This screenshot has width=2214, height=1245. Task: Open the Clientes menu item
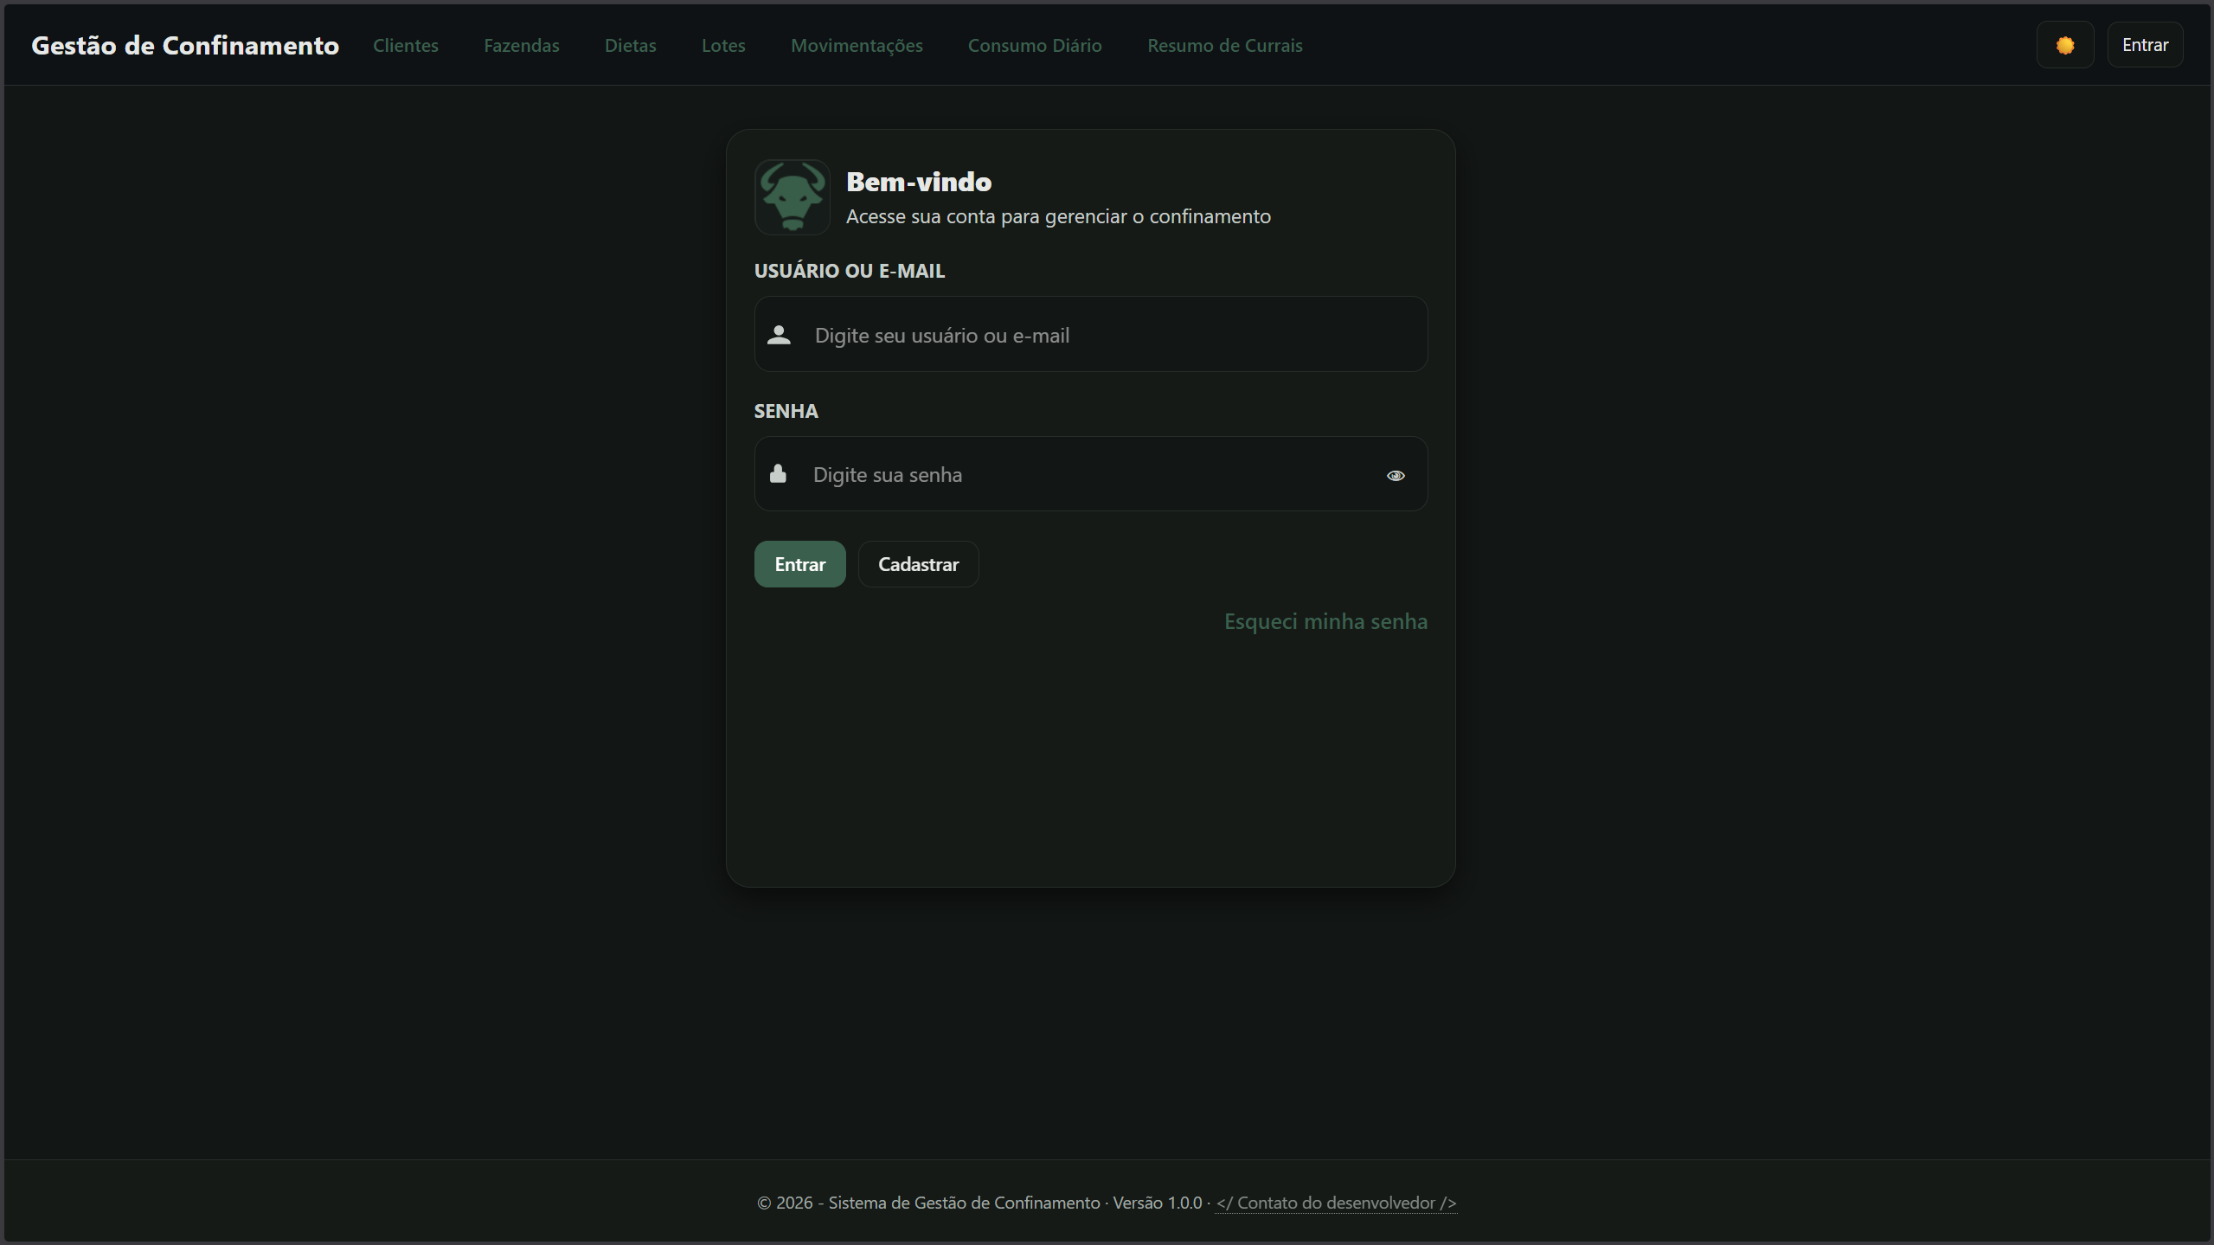click(405, 45)
